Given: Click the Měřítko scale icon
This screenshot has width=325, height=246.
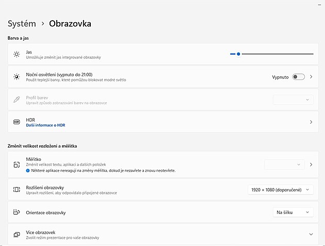Looking at the screenshot, I should click(x=17, y=165).
